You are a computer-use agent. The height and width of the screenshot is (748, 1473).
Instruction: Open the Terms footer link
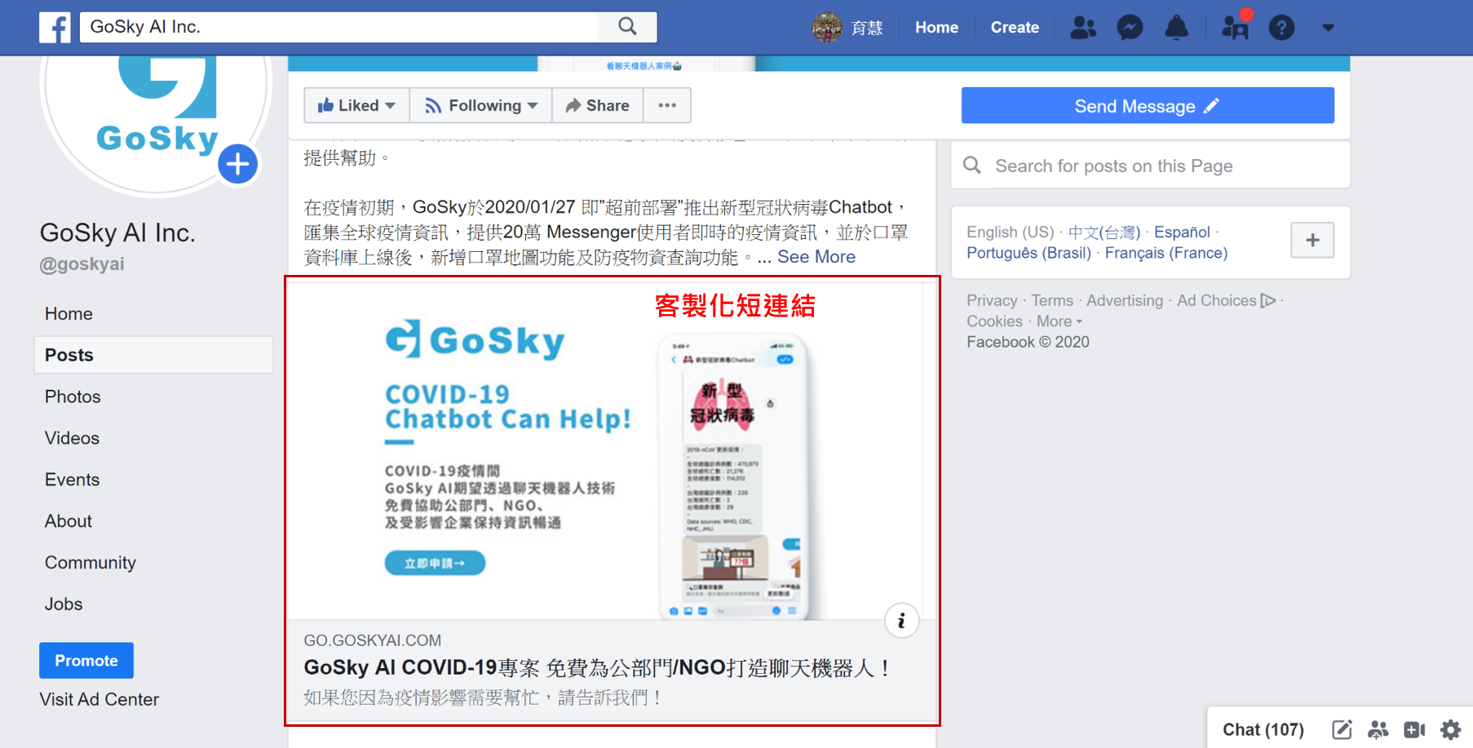pyautogui.click(x=1052, y=300)
